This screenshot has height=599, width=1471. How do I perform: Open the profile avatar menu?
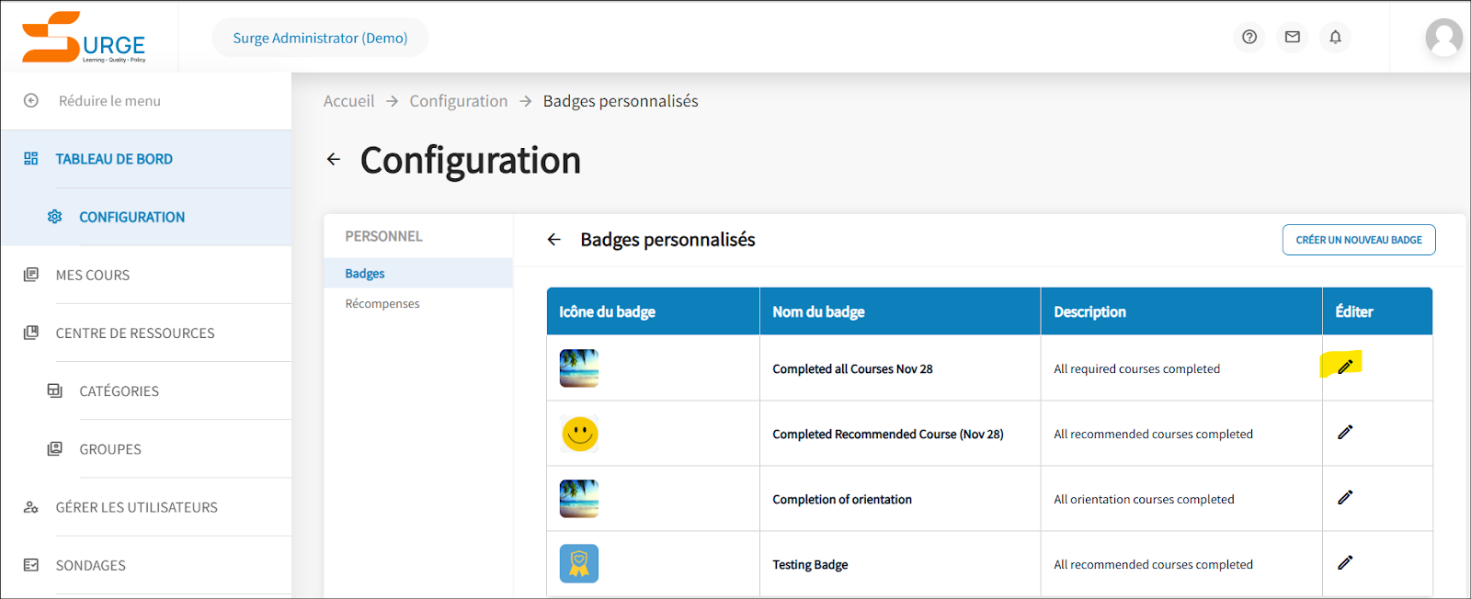pyautogui.click(x=1443, y=37)
